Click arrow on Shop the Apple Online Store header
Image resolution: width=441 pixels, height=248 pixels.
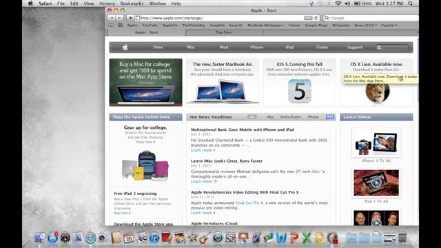point(178,117)
